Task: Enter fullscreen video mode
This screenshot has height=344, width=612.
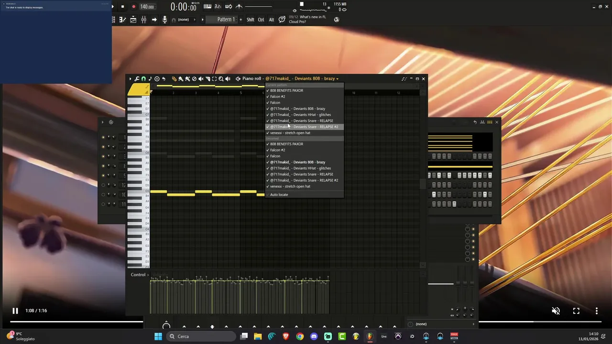Action: coord(576,311)
